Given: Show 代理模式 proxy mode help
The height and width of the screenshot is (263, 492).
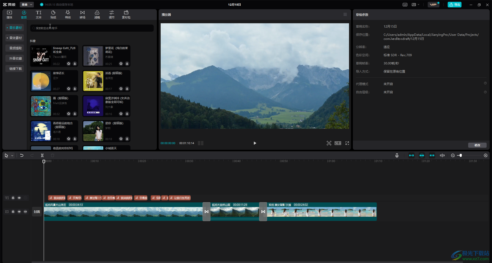Looking at the screenshot, I should (485, 83).
